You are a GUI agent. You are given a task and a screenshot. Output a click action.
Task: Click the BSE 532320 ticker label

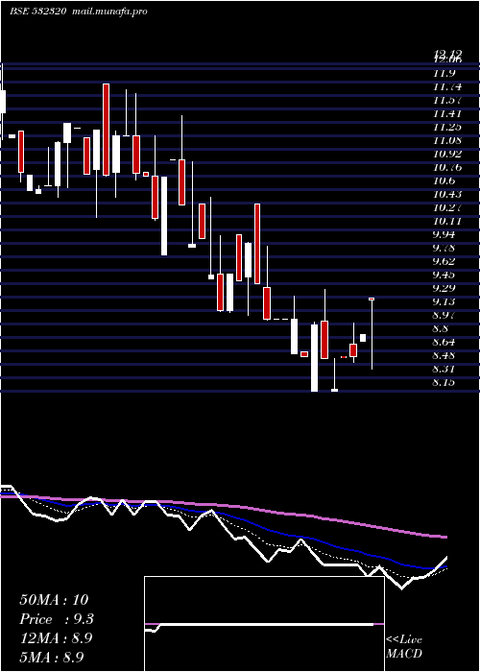[x=37, y=12]
